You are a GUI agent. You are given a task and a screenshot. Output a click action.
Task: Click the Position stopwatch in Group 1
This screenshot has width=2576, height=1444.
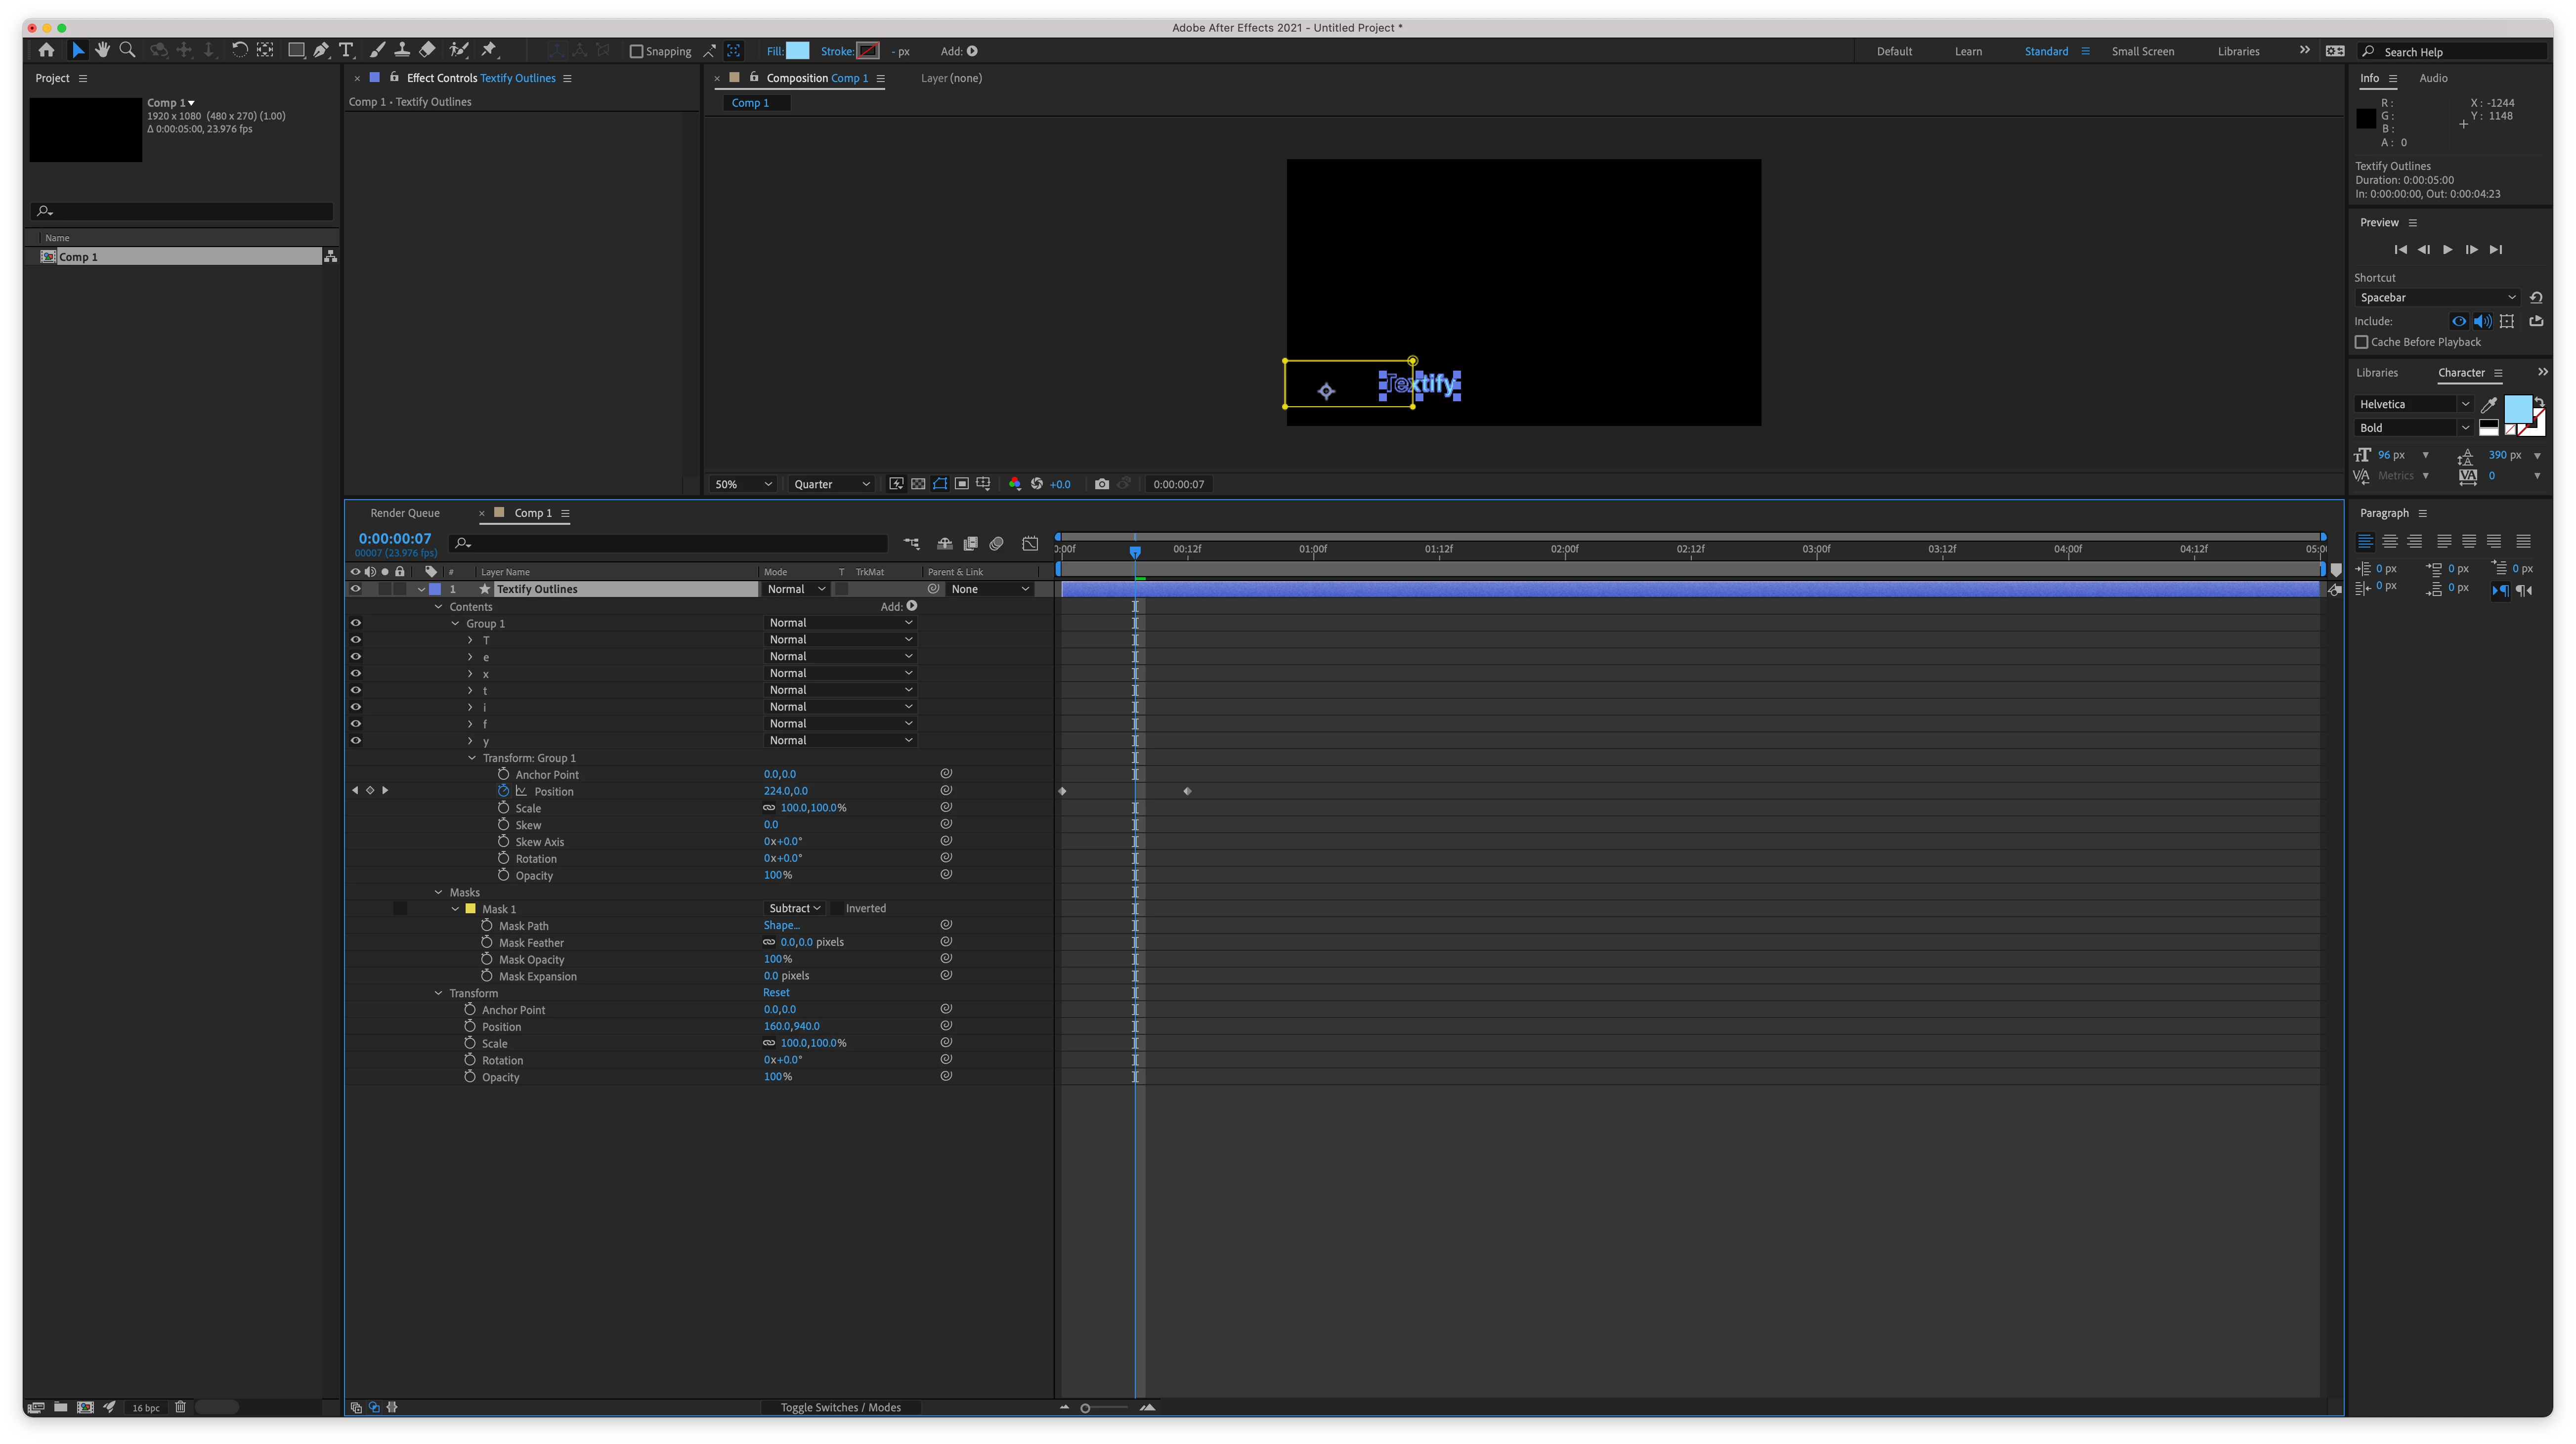point(504,791)
